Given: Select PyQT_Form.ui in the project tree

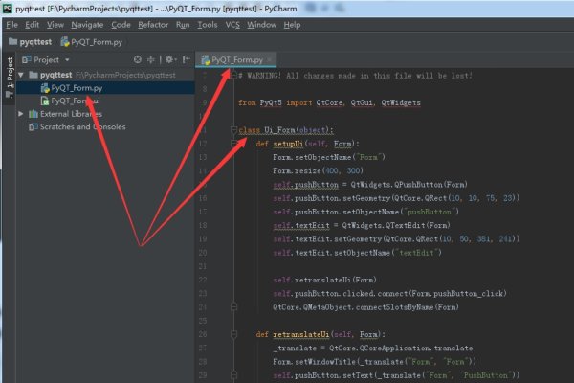Looking at the screenshot, I should (x=105, y=101).
